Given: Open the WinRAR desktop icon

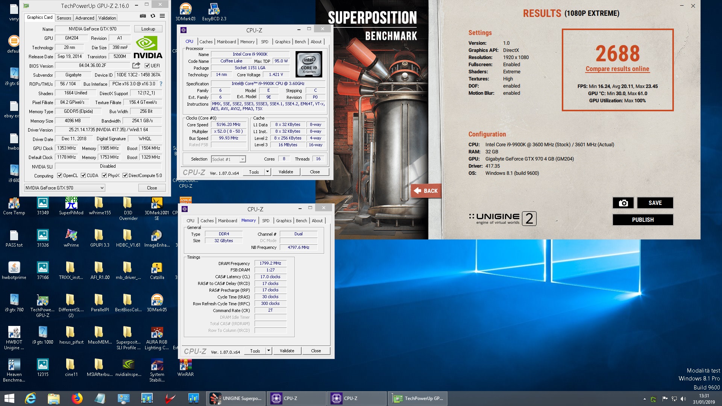Looking at the screenshot, I should click(185, 368).
